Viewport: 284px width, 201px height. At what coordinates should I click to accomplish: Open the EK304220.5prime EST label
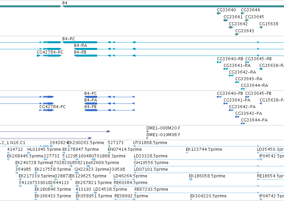(208, 196)
